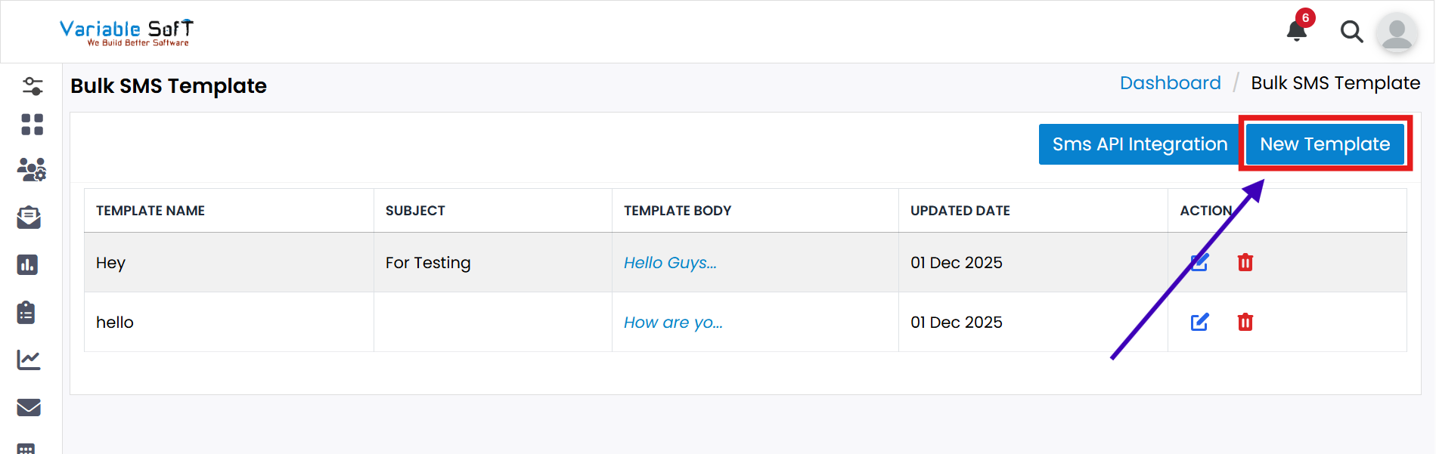Open the "Hello Guys..." template body link
This screenshot has height=454, width=1436.
click(x=670, y=263)
